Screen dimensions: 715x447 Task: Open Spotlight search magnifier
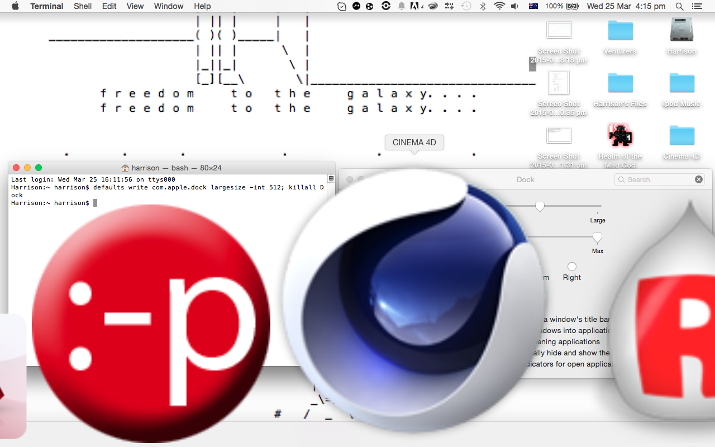click(679, 6)
